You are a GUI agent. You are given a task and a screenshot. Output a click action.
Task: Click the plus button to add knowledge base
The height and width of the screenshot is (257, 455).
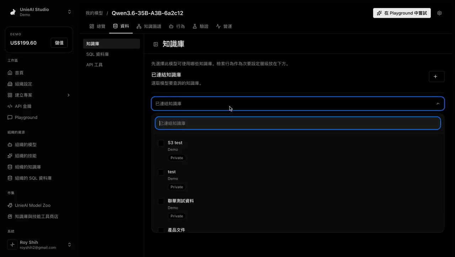[437, 76]
